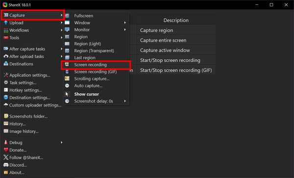Open Application settings… link
Image resolution: width=294 pixels, height=178 pixels.
(x=30, y=75)
